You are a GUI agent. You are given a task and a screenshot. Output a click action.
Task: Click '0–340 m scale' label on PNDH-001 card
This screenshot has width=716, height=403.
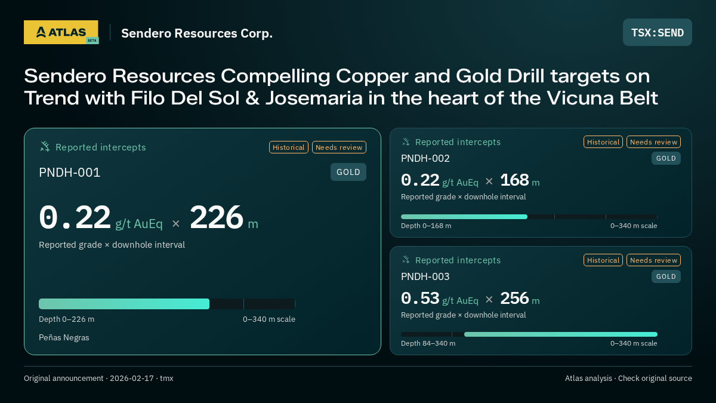coord(269,319)
